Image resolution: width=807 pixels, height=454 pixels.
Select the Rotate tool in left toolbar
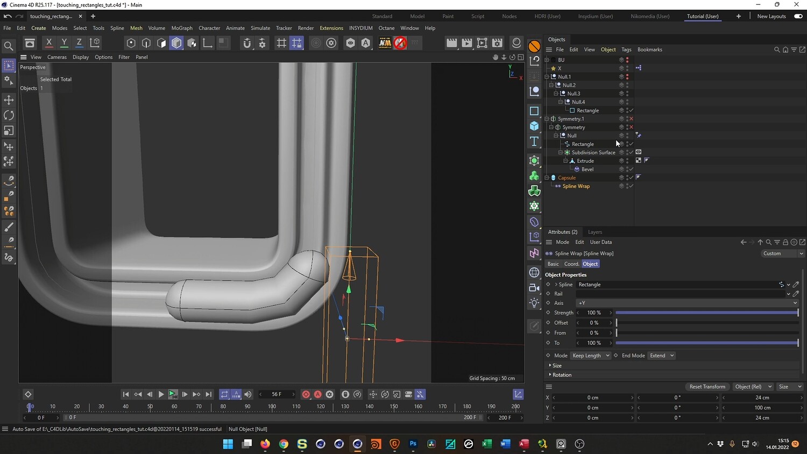[x=9, y=115]
